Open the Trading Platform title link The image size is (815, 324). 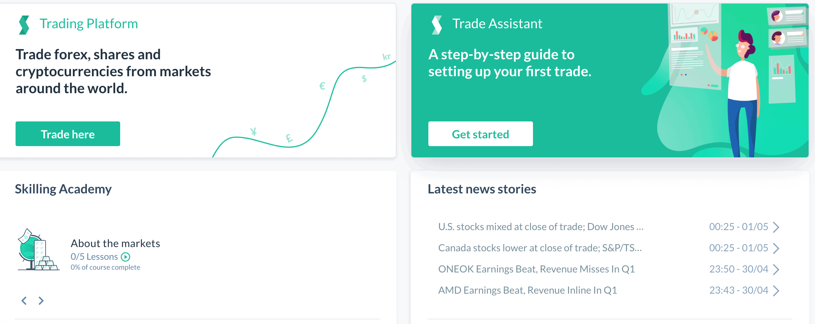click(88, 24)
